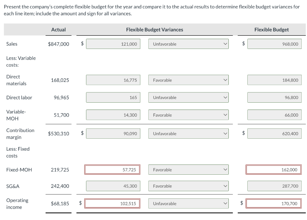Screen dimensions: 307x220
Task: Select the Direct materials variance field 16,775
Action: (x=113, y=80)
